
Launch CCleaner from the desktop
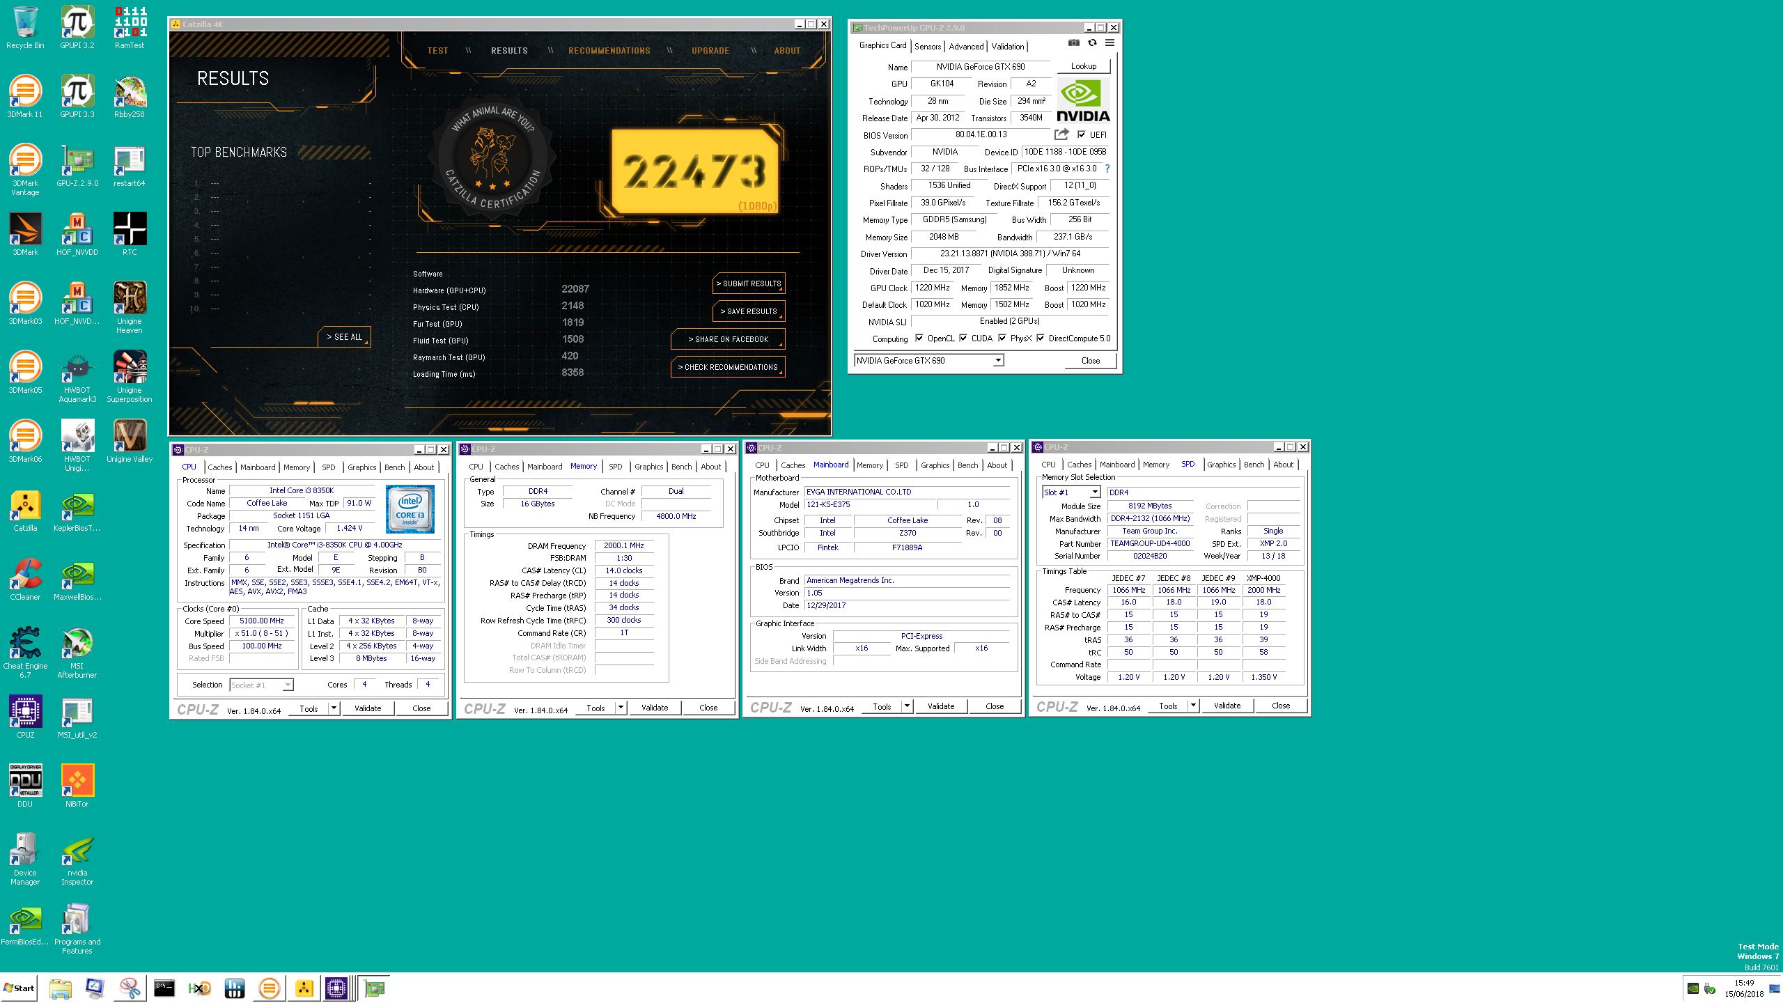tap(25, 580)
